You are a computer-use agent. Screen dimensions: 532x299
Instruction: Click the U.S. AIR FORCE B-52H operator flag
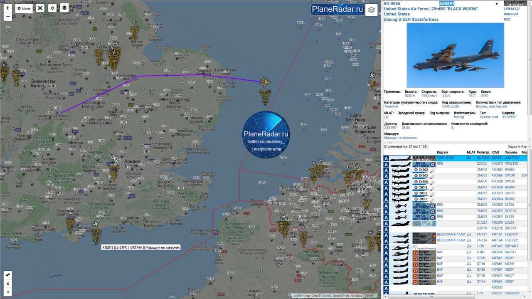pyautogui.click(x=515, y=3)
